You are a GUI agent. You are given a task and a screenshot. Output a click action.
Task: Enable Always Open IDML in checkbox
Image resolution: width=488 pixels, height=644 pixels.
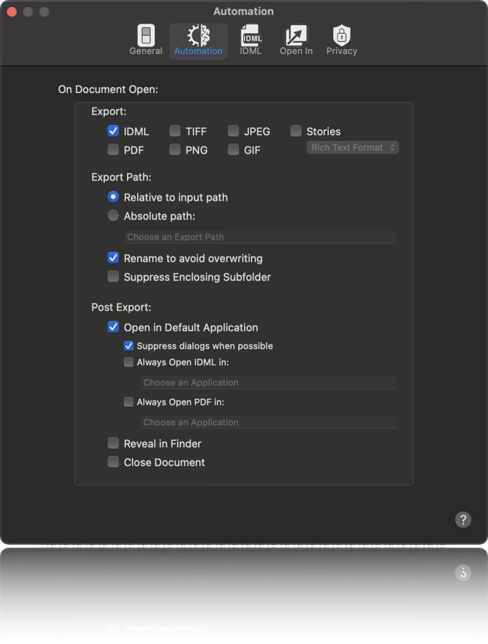(128, 362)
